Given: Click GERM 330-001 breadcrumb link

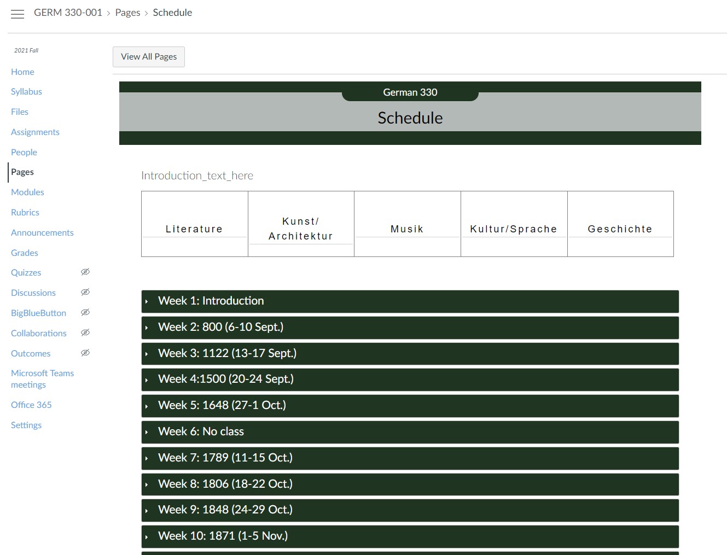Looking at the screenshot, I should coord(68,13).
